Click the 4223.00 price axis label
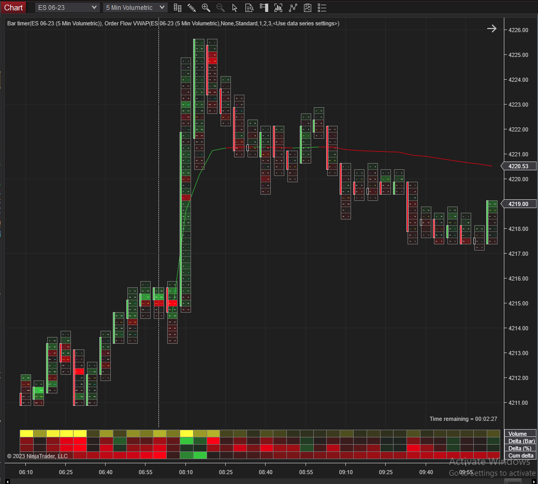 (518, 105)
